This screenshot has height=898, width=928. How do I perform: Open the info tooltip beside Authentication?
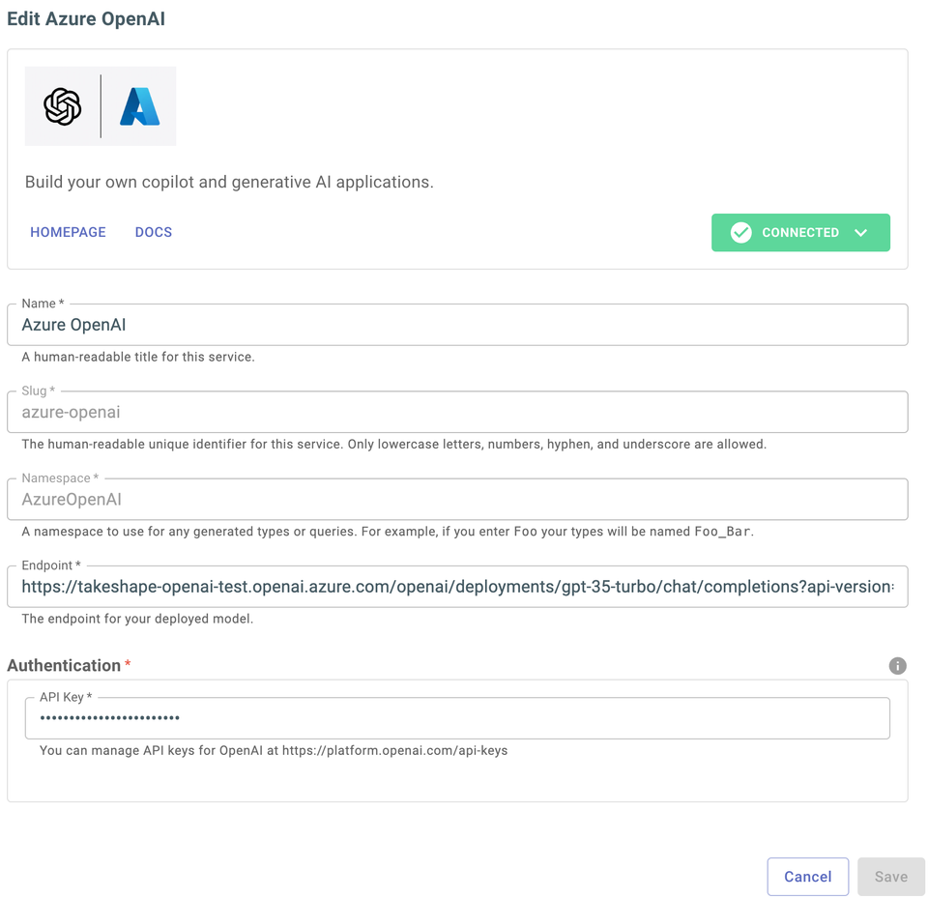coord(897,665)
